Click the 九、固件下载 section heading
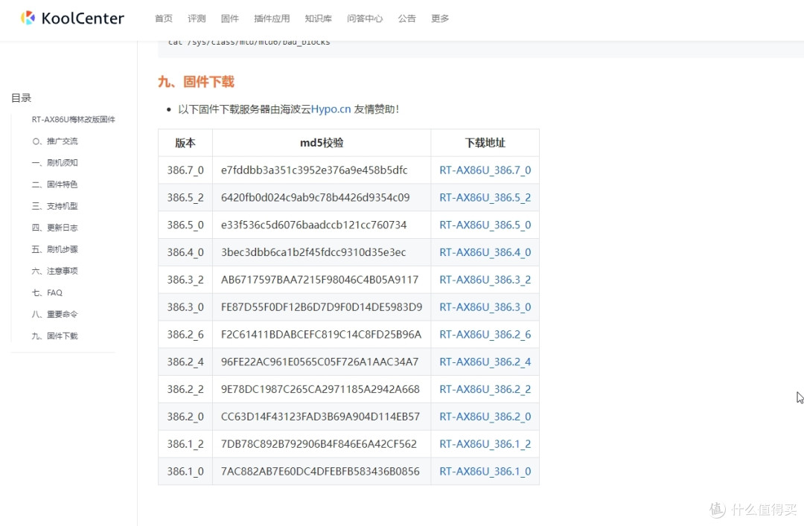The width and height of the screenshot is (804, 526). point(196,82)
